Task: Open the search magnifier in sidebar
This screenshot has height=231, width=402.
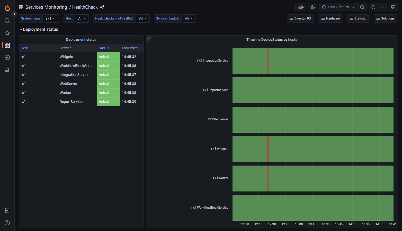Action: (x=7, y=21)
